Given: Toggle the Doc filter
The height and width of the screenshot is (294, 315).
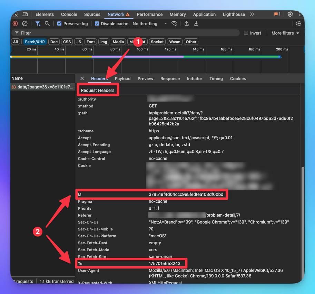Looking at the screenshot, I should pos(54,42).
